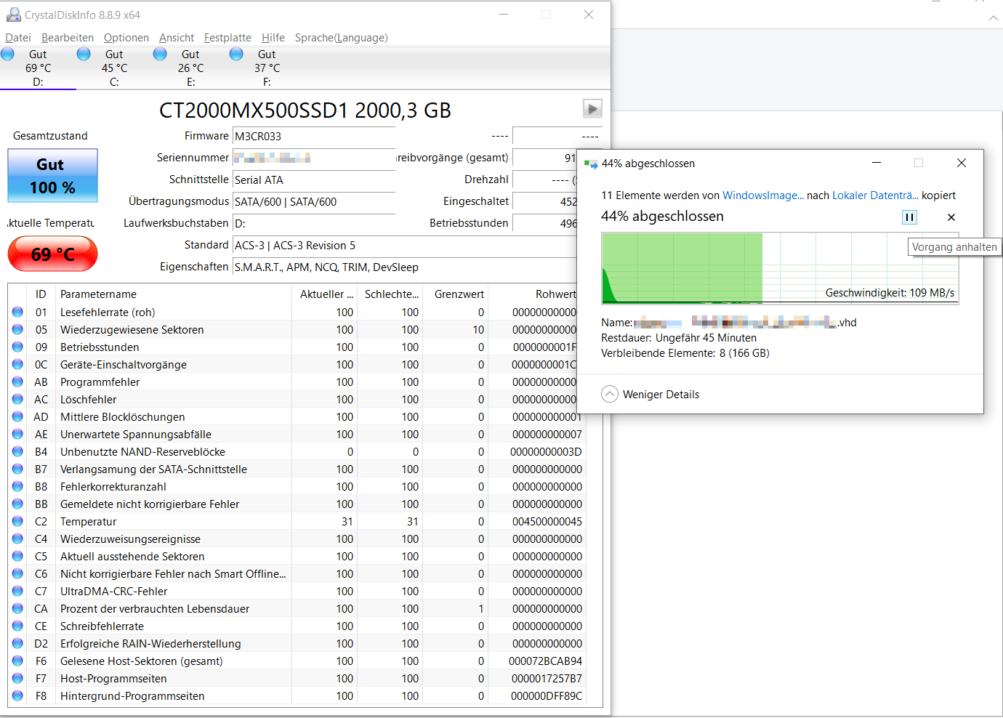Open the Sprache(Language) menu
Viewport: 1003px width, 718px height.
pos(341,38)
